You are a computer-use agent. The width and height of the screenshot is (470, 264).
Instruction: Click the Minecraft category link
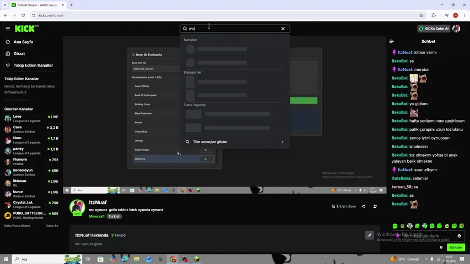(x=96, y=216)
